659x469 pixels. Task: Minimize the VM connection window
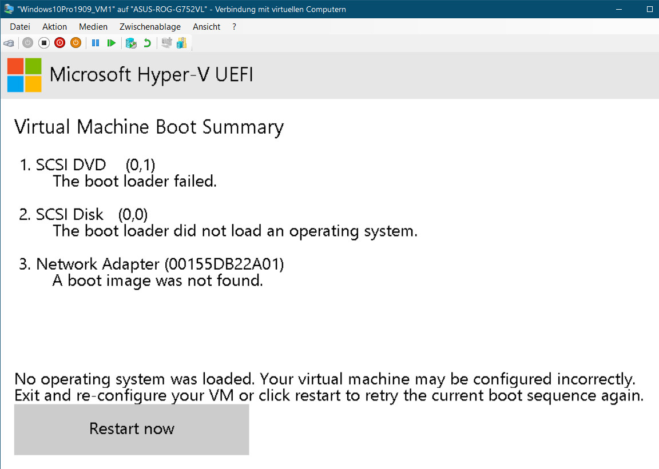pos(618,9)
